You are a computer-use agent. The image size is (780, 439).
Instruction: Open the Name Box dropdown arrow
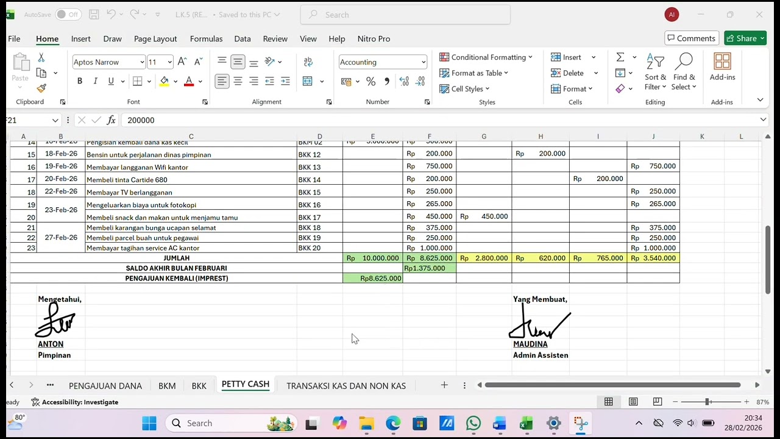tap(55, 120)
